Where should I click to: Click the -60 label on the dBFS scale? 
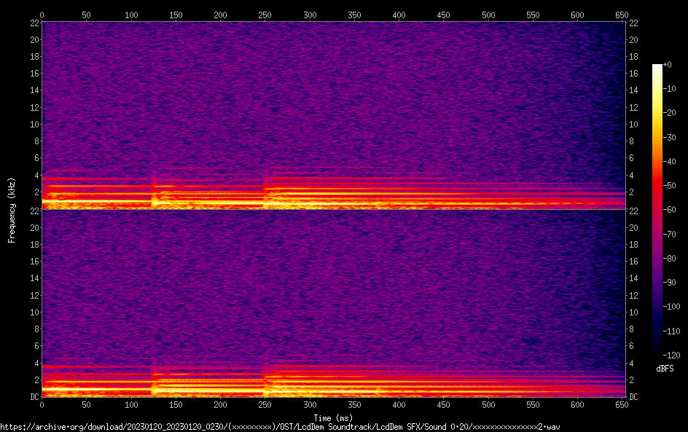[667, 211]
